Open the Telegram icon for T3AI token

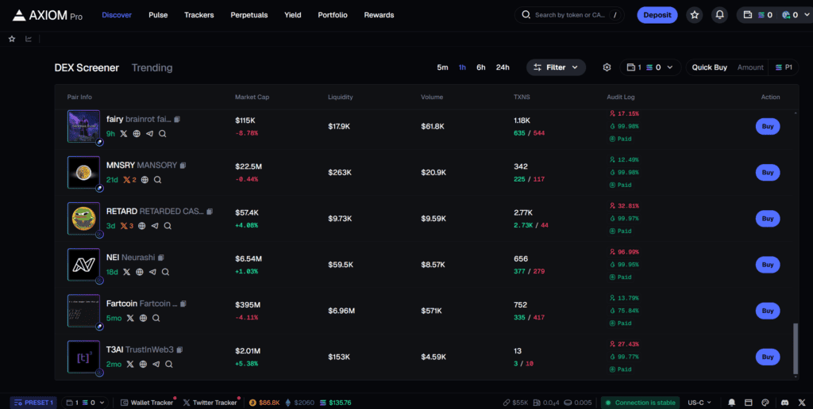(156, 364)
